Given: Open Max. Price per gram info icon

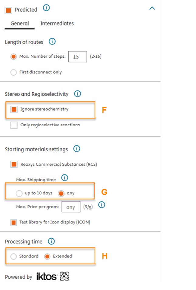Looking at the screenshot, I should point(102,205).
